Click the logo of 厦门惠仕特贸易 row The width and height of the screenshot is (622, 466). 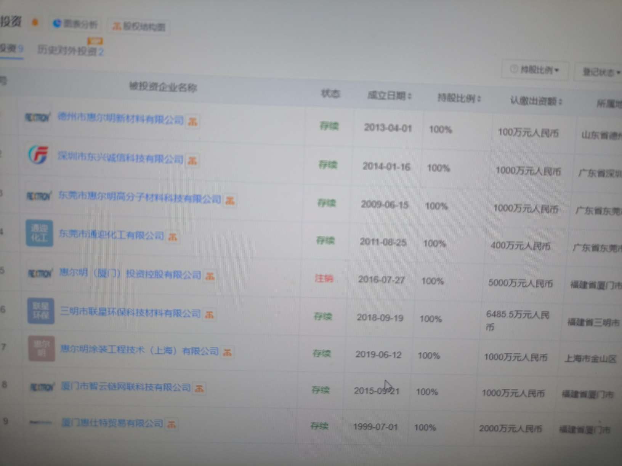point(41,422)
